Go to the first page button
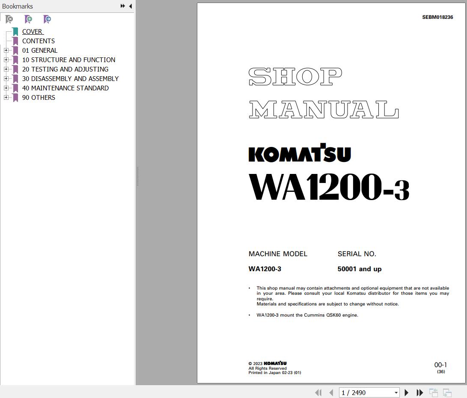The height and width of the screenshot is (398, 467). pos(318,392)
